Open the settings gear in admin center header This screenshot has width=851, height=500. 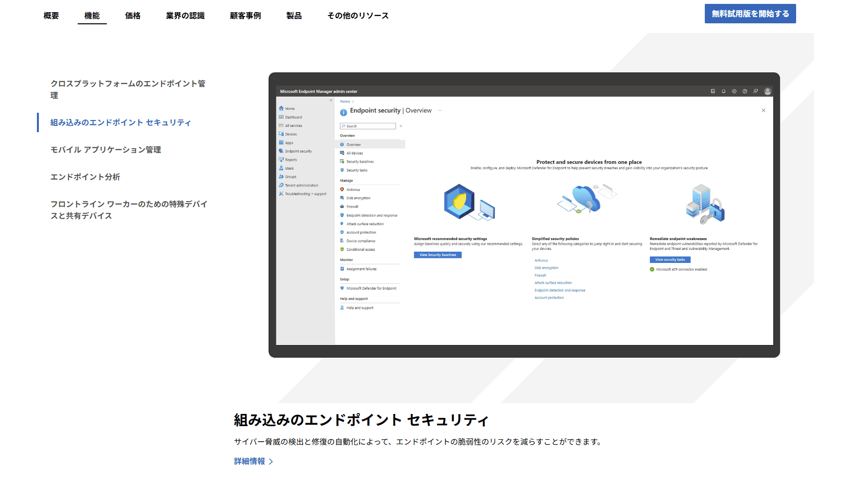(734, 91)
